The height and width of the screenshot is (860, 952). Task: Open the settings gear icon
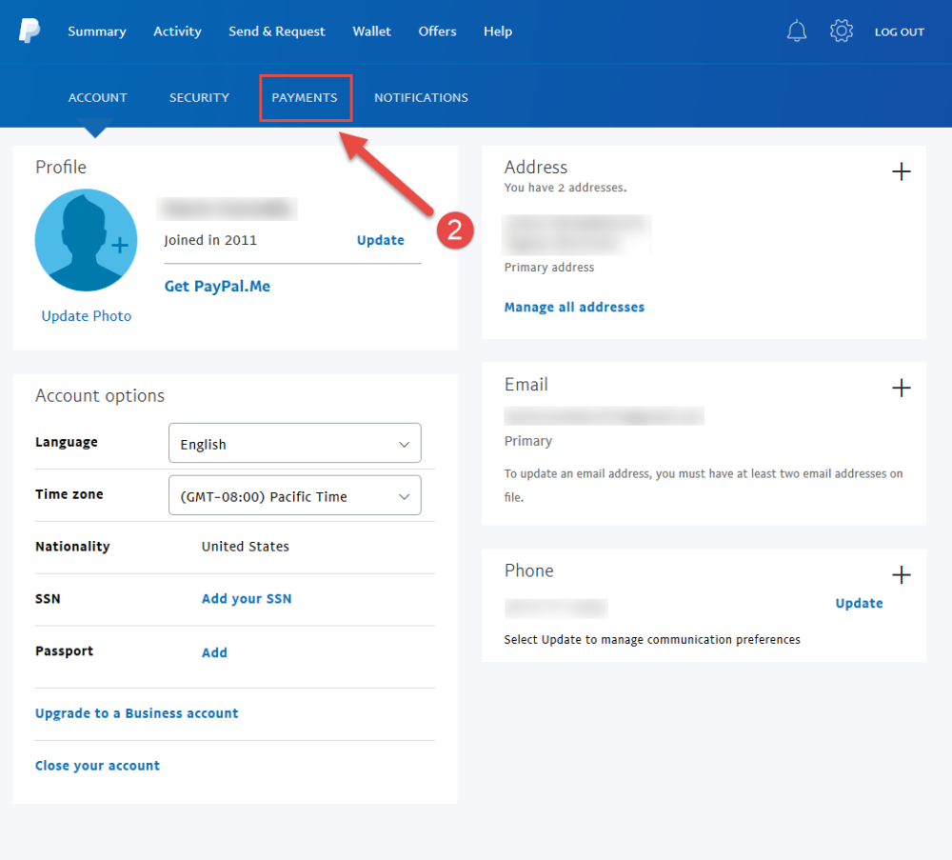coord(841,30)
